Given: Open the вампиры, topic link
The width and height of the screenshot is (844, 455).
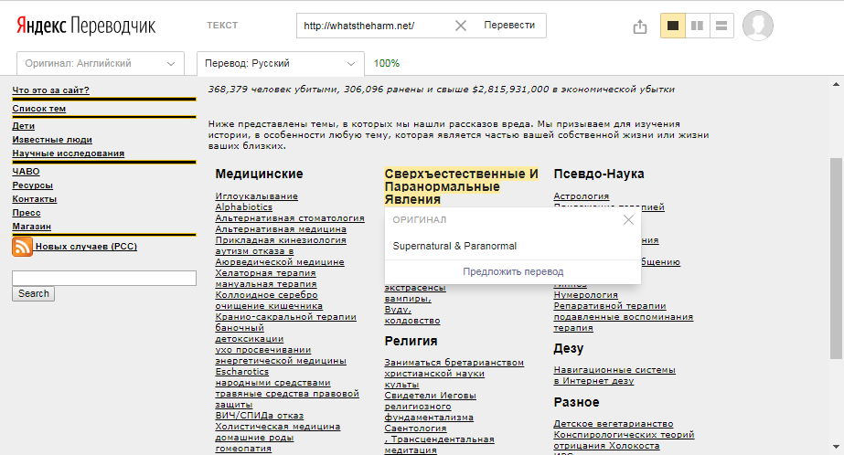Looking at the screenshot, I should point(408,299).
